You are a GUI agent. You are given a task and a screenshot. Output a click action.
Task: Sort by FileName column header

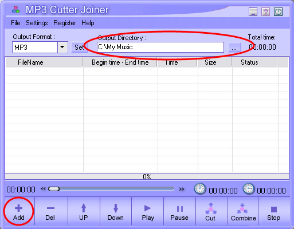point(44,62)
